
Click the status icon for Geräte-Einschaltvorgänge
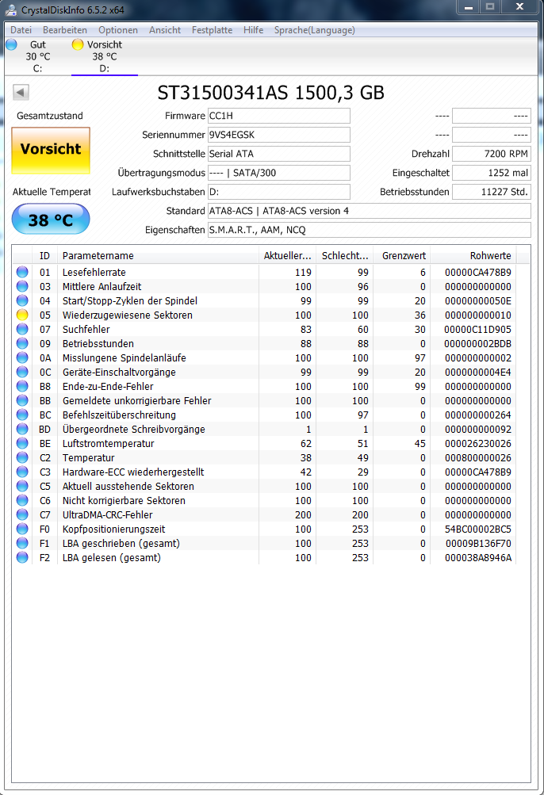22,373
